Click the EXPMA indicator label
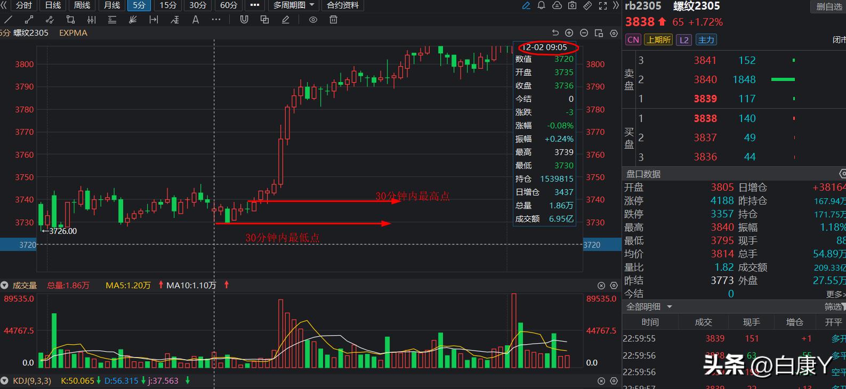This screenshot has height=389, width=846. pyautogui.click(x=74, y=33)
